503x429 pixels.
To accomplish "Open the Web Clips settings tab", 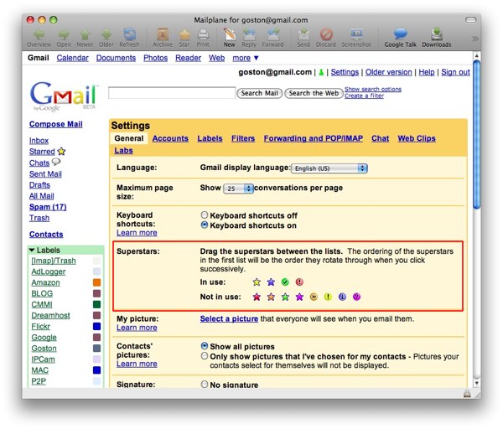I will (417, 138).
